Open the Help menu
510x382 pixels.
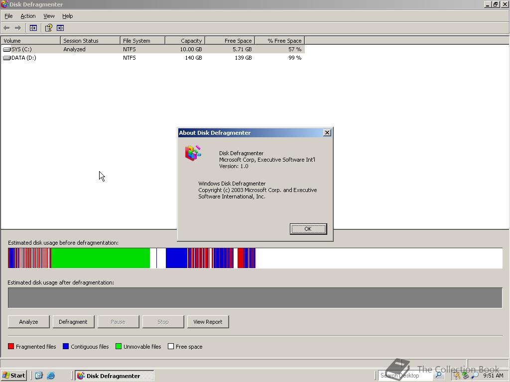pos(67,16)
